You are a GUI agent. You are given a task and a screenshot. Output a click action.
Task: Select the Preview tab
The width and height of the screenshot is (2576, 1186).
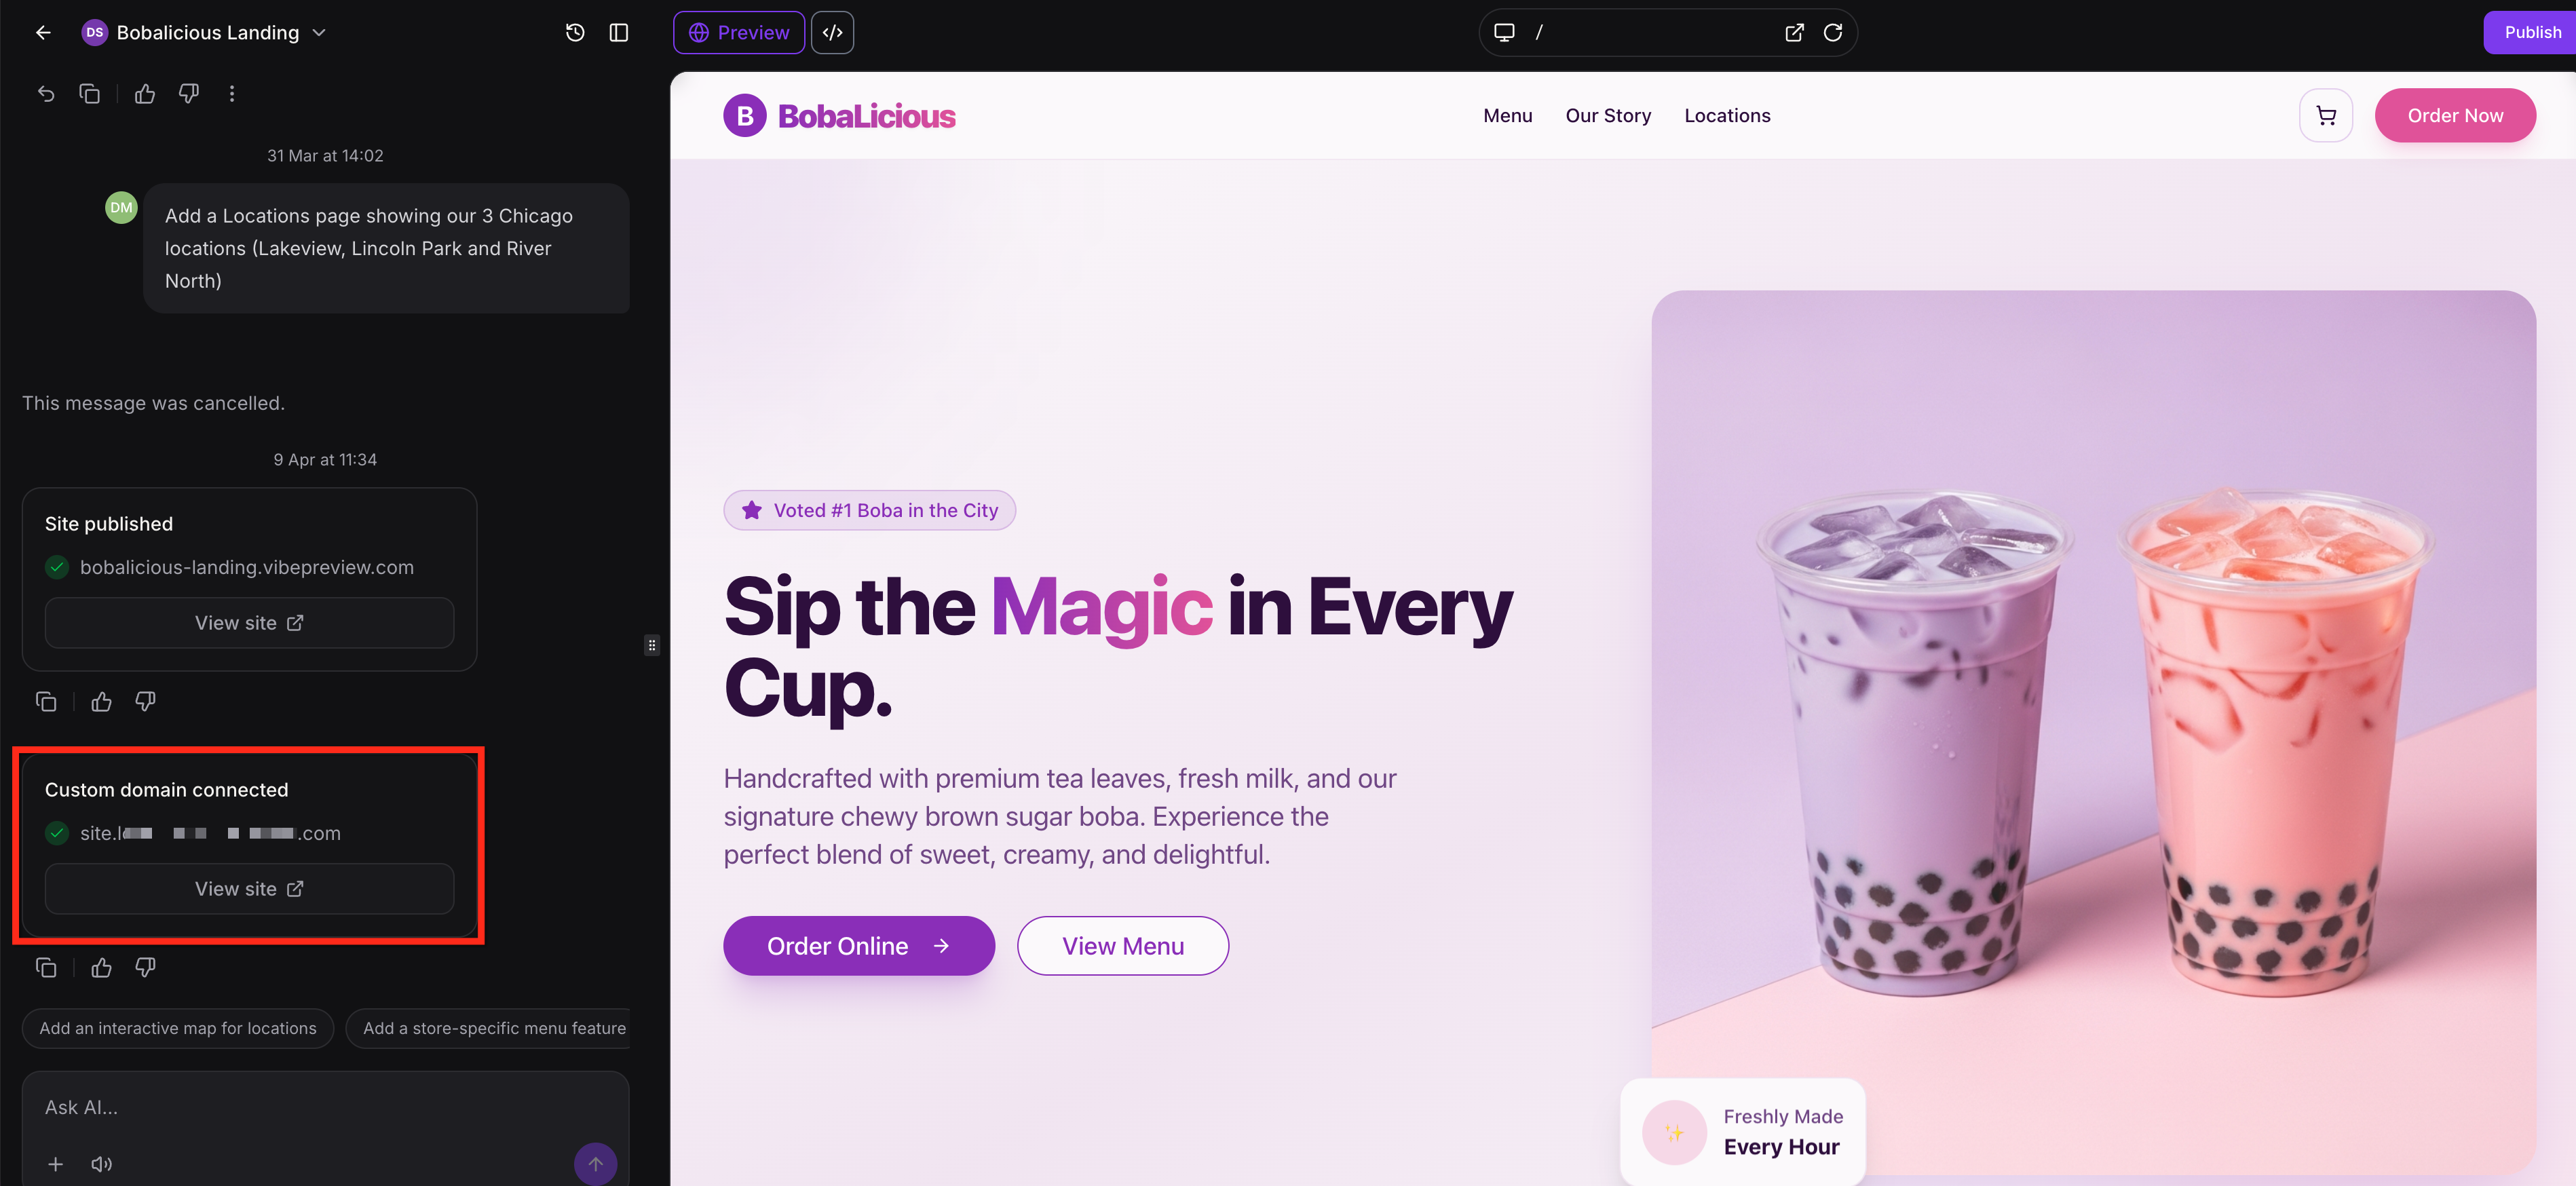coord(739,33)
